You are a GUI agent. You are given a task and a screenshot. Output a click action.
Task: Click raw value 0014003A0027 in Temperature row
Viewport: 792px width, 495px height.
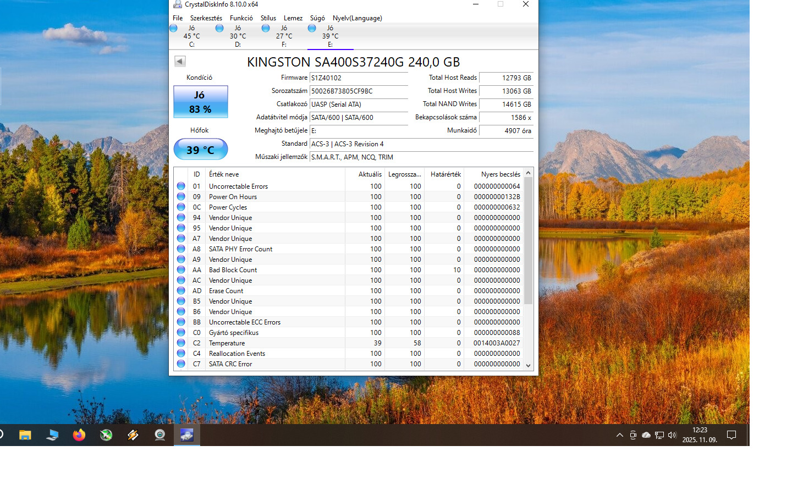point(497,343)
